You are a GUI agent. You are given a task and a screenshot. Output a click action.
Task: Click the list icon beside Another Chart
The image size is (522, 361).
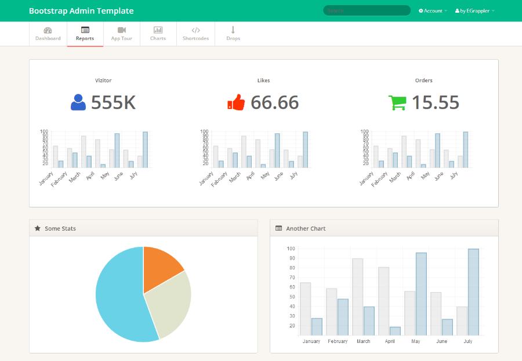(278, 228)
